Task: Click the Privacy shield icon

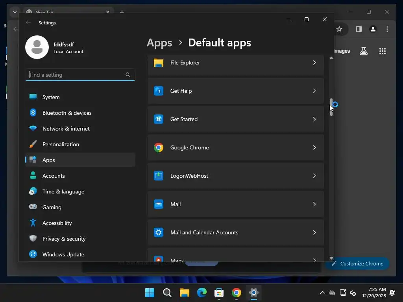Action: [33, 238]
